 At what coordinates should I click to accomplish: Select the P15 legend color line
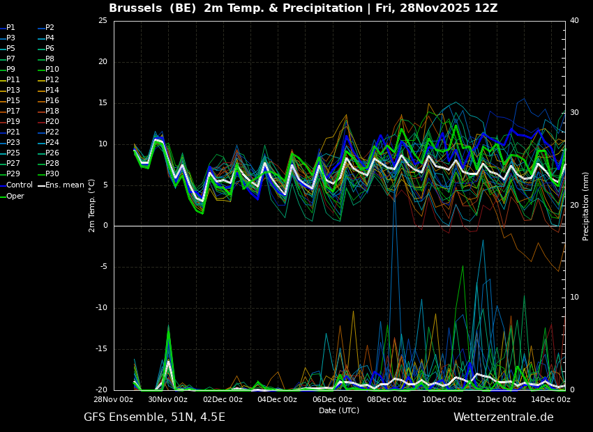click(x=3, y=101)
